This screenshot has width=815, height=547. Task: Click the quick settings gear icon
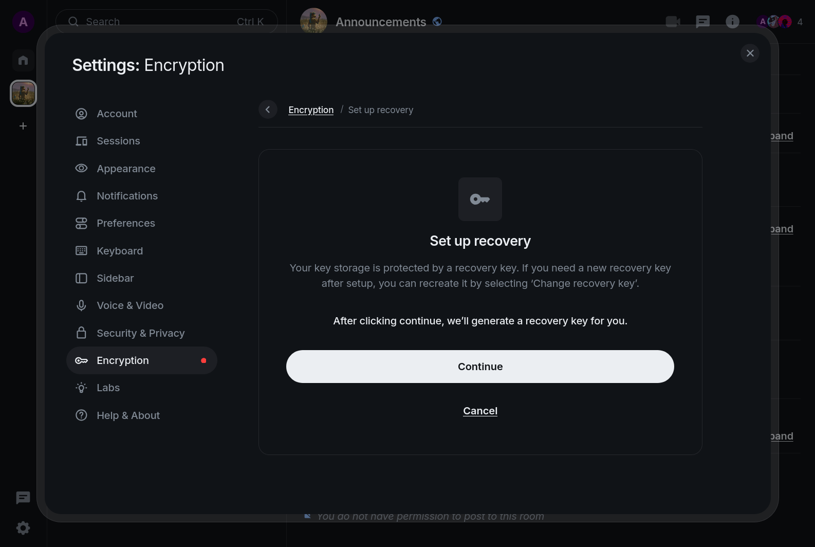coord(23,528)
